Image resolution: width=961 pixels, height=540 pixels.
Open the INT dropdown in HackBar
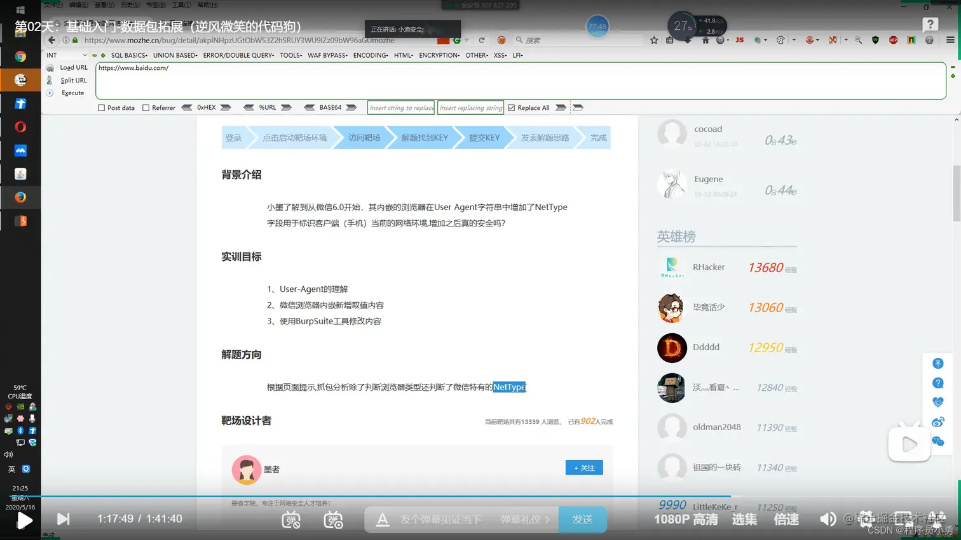(x=66, y=55)
